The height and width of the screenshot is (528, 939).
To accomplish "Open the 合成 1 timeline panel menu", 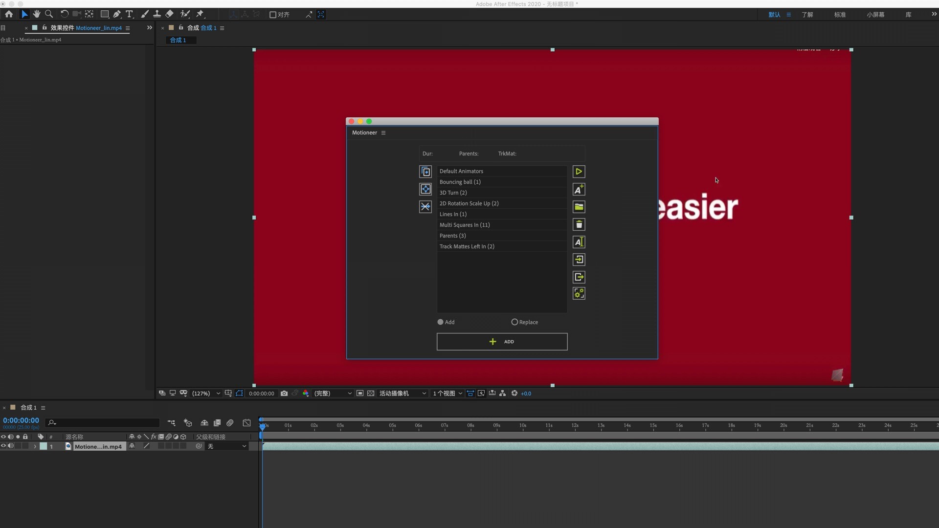I will [43, 408].
